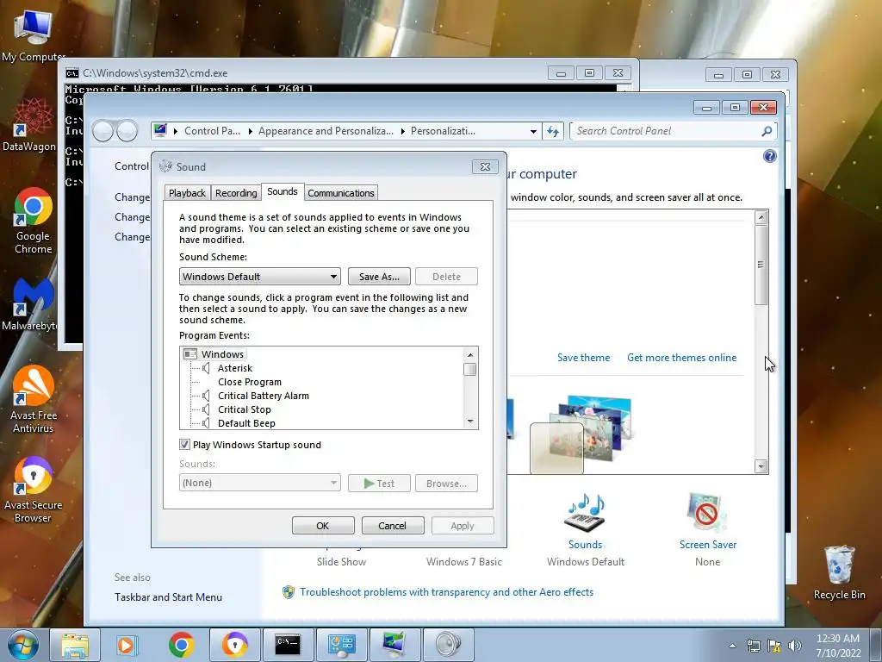
Task: Click Control Panel back navigation button
Action: click(103, 131)
